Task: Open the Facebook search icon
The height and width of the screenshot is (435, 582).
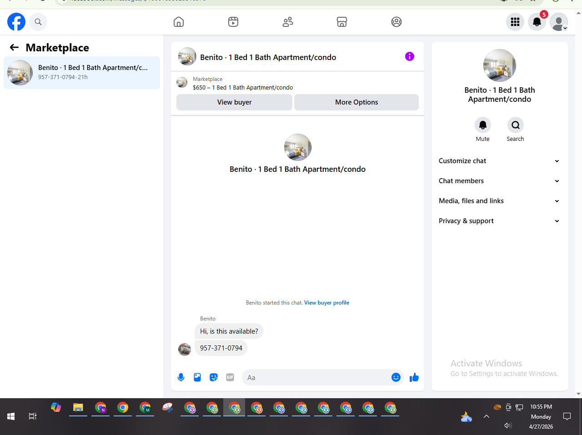Action: [38, 22]
